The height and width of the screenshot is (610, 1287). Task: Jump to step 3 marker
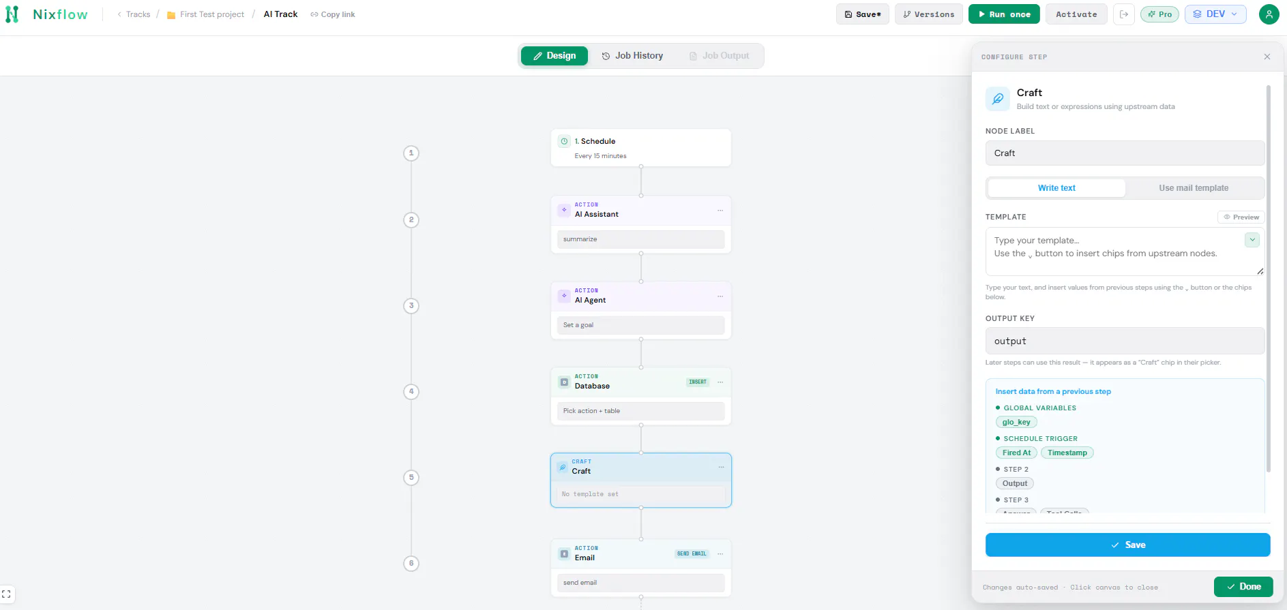tap(411, 306)
